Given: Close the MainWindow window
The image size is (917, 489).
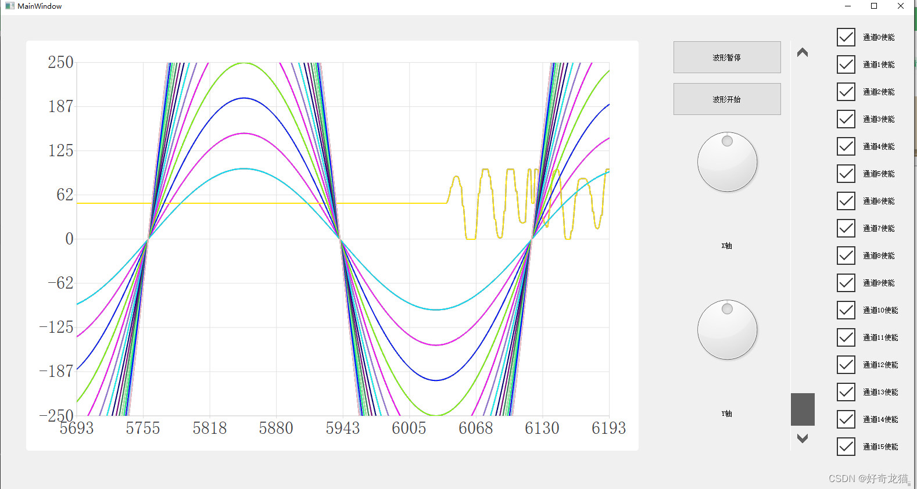Looking at the screenshot, I should pos(901,6).
